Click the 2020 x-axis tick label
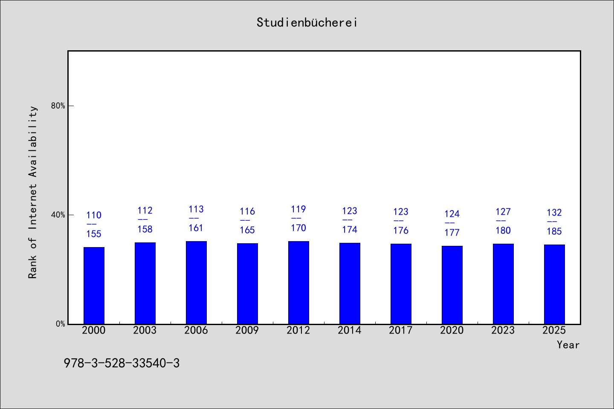The width and height of the screenshot is (614, 409). (452, 330)
